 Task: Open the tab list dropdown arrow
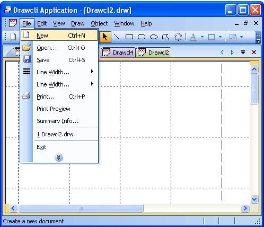(243, 52)
